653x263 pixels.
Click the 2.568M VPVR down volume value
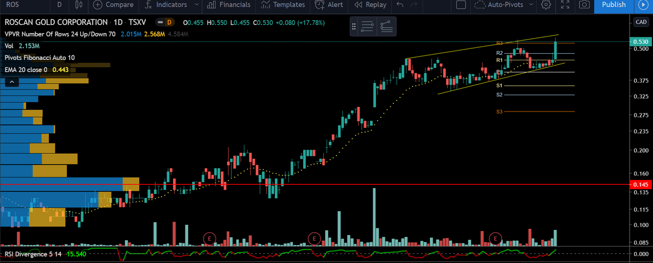(154, 34)
